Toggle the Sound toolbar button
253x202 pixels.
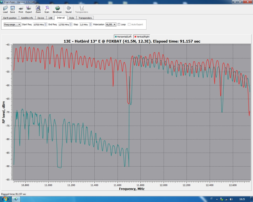point(68,9)
